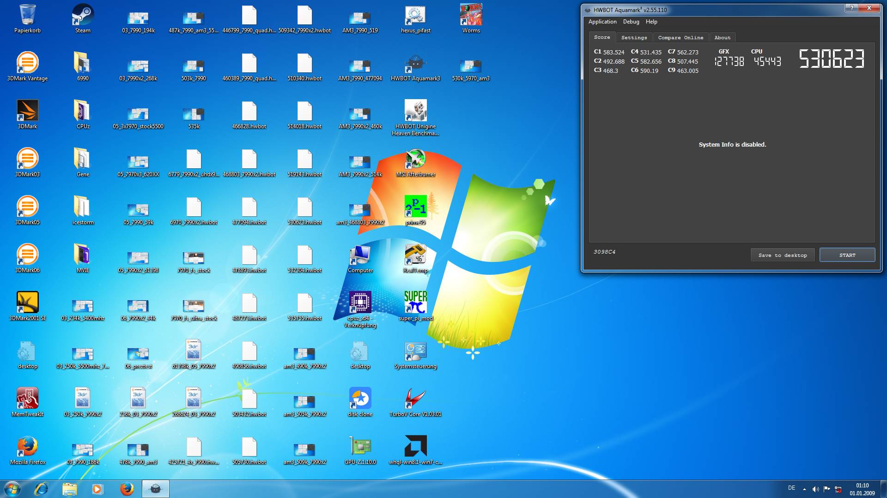887x498 pixels.
Task: Open the Papierkorb recycle bin icon
Action: pyautogui.click(x=27, y=18)
